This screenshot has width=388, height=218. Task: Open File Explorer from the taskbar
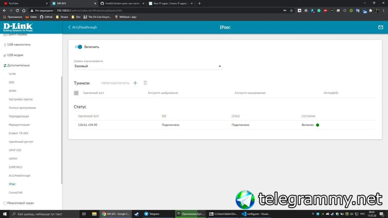94,214
